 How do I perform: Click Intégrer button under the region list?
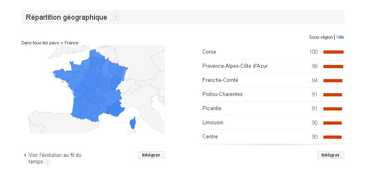[x=331, y=155]
